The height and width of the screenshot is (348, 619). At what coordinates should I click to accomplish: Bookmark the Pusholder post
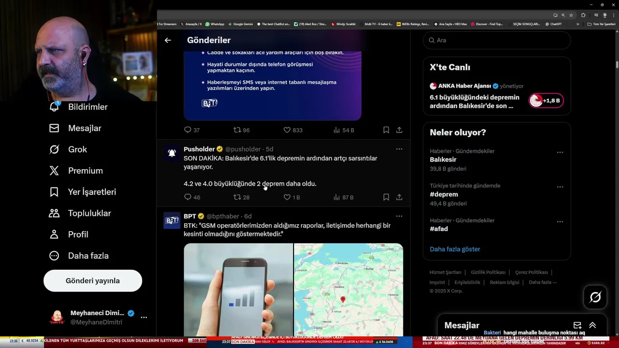(386, 197)
